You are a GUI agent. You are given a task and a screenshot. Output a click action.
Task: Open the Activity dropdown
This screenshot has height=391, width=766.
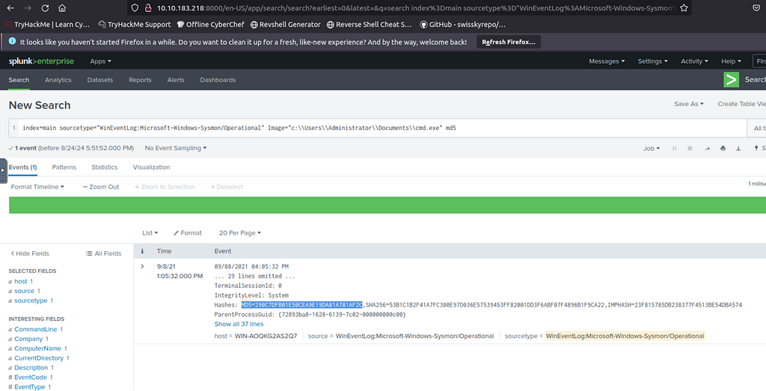[x=694, y=61]
